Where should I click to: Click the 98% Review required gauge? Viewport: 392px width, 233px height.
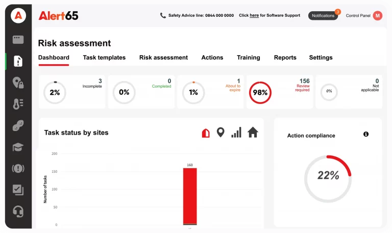[x=260, y=93]
